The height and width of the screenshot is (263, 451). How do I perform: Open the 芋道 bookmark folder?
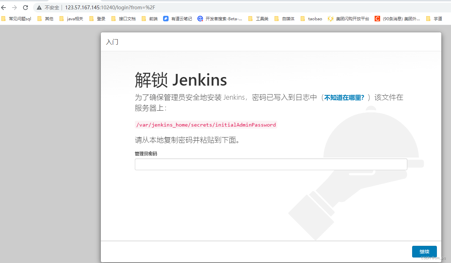click(434, 19)
